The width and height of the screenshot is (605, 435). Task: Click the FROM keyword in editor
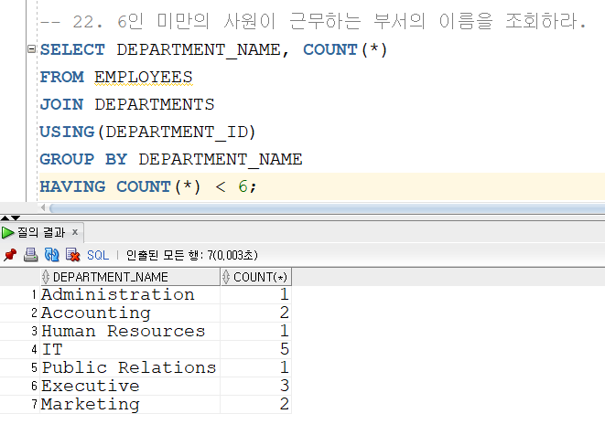coord(61,77)
